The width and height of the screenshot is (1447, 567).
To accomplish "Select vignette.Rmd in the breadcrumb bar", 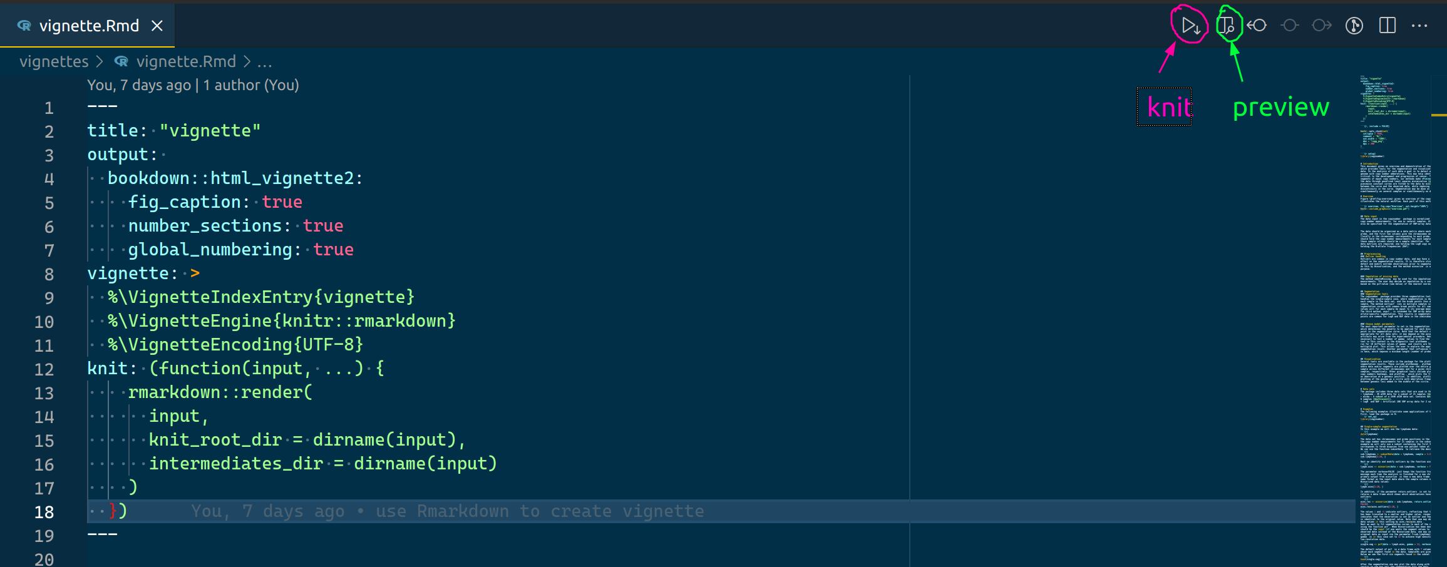I will 185,61.
